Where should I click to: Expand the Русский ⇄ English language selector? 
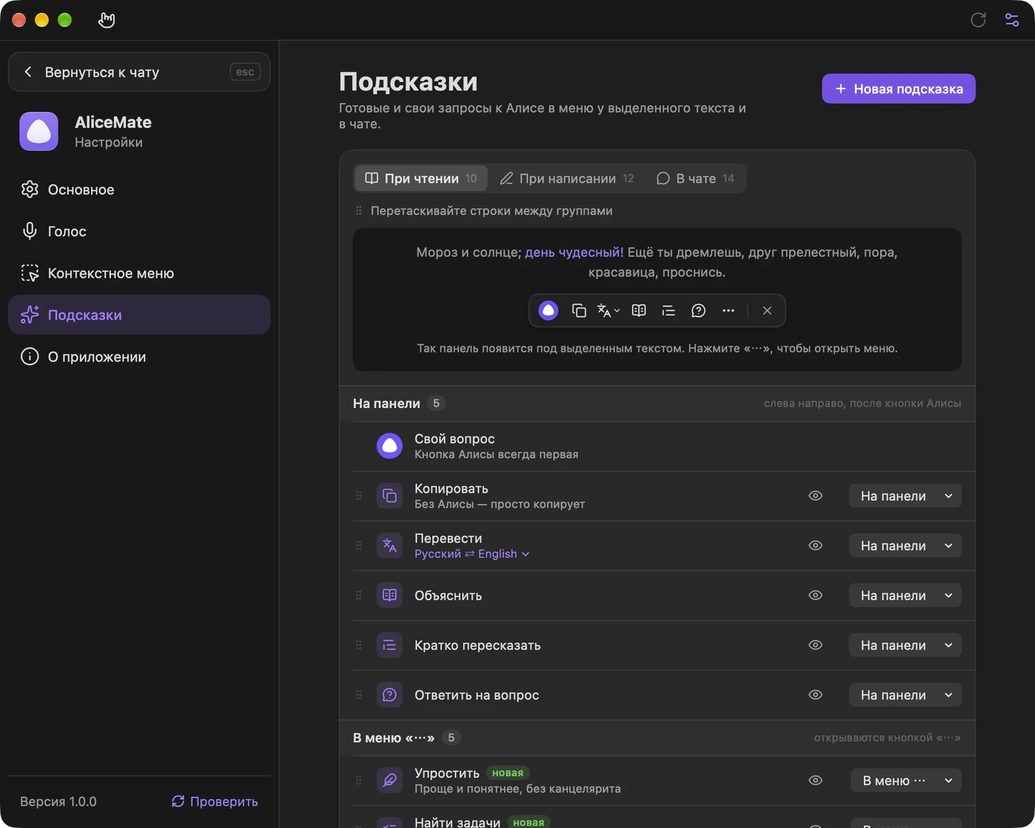pos(471,554)
